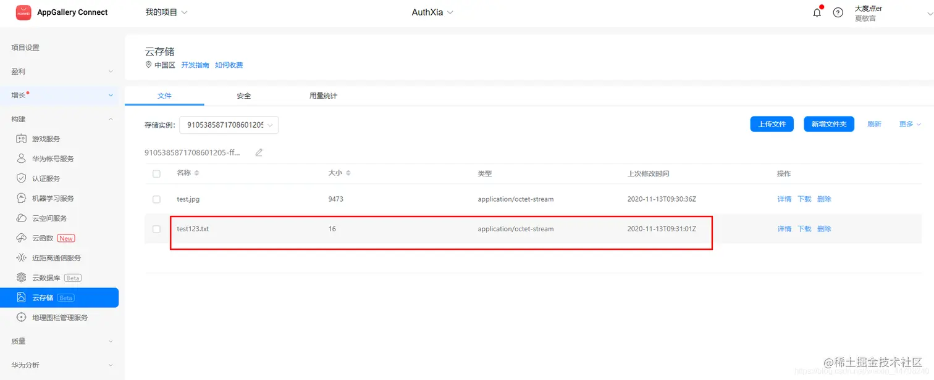Click the 上传文件 button
The image size is (934, 380).
click(772, 124)
